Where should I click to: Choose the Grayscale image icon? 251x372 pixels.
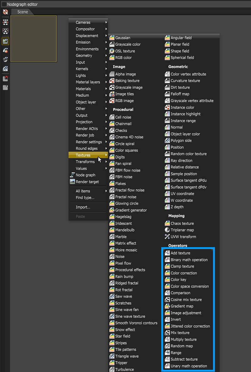pos(112,87)
